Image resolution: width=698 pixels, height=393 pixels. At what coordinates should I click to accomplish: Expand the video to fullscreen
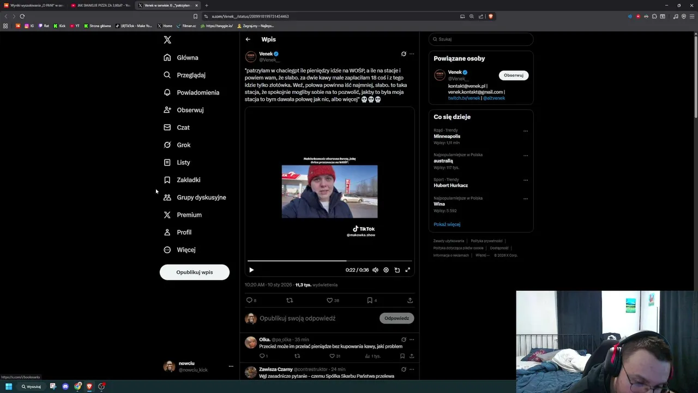click(x=407, y=270)
